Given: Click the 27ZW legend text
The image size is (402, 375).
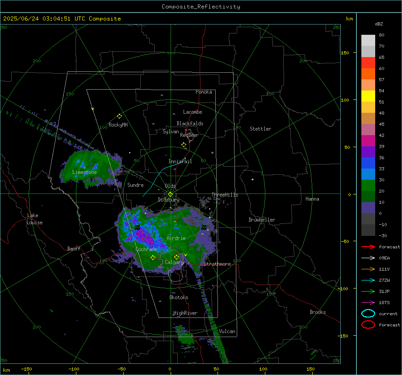Looking at the screenshot, I should (x=384, y=280).
